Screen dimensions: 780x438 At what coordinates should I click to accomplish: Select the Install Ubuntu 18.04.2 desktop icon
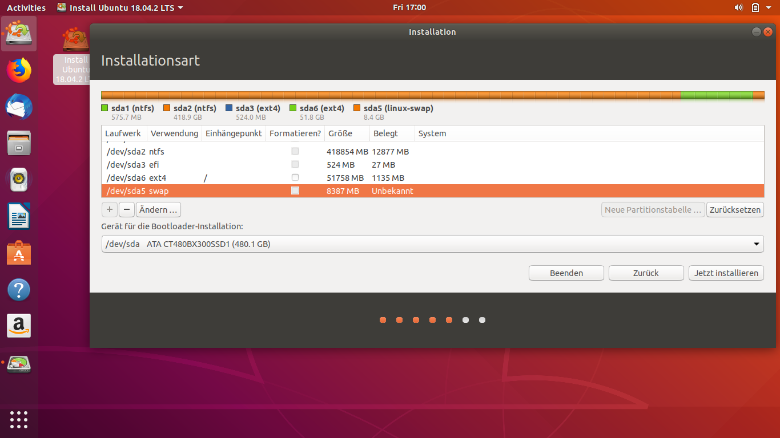[73, 56]
